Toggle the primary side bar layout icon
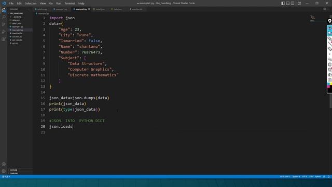 click(283, 3)
